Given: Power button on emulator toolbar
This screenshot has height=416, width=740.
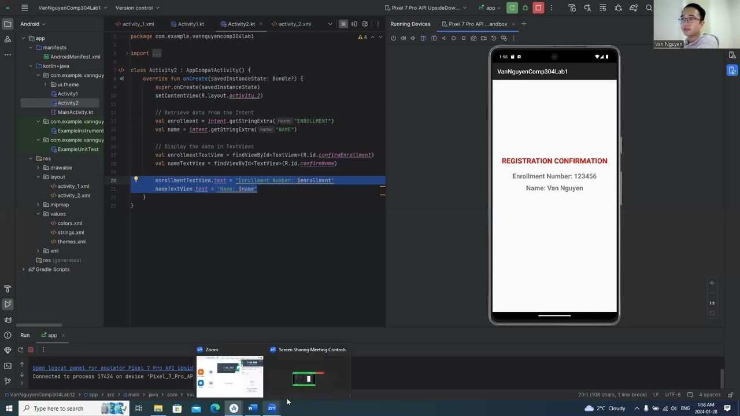Looking at the screenshot, I should coord(393,38).
